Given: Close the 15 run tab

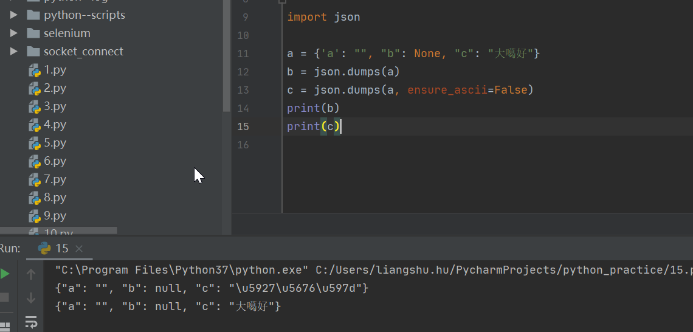Looking at the screenshot, I should 79,249.
